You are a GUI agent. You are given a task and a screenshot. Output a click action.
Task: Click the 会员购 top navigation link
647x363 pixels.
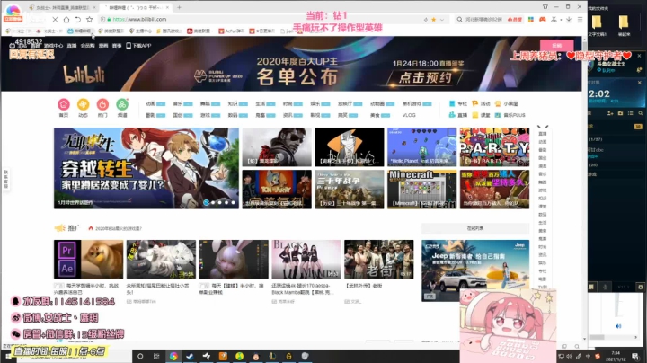[87, 46]
